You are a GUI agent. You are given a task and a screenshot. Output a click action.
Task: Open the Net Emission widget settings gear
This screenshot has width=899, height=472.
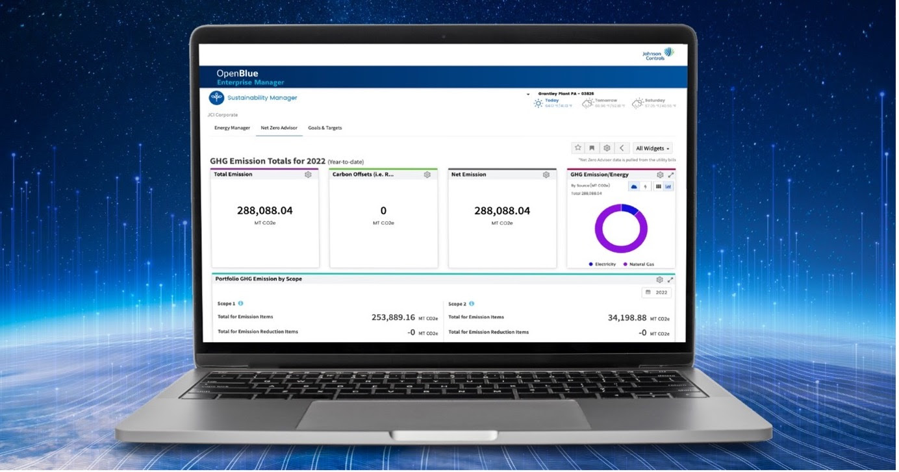[x=545, y=175]
